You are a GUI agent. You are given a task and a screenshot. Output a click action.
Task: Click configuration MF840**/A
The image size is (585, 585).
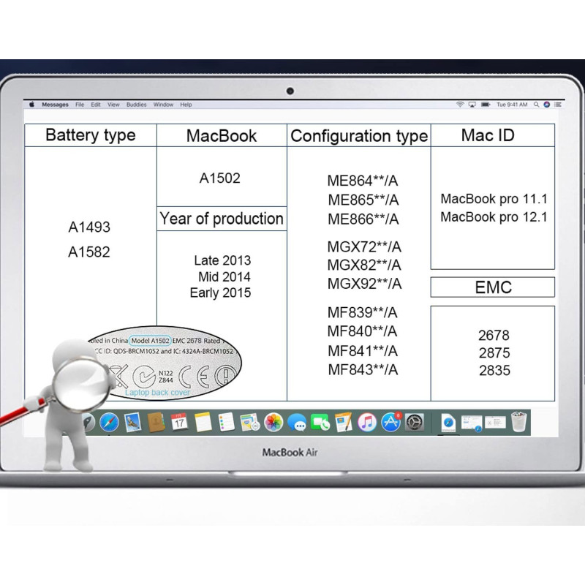(x=362, y=331)
